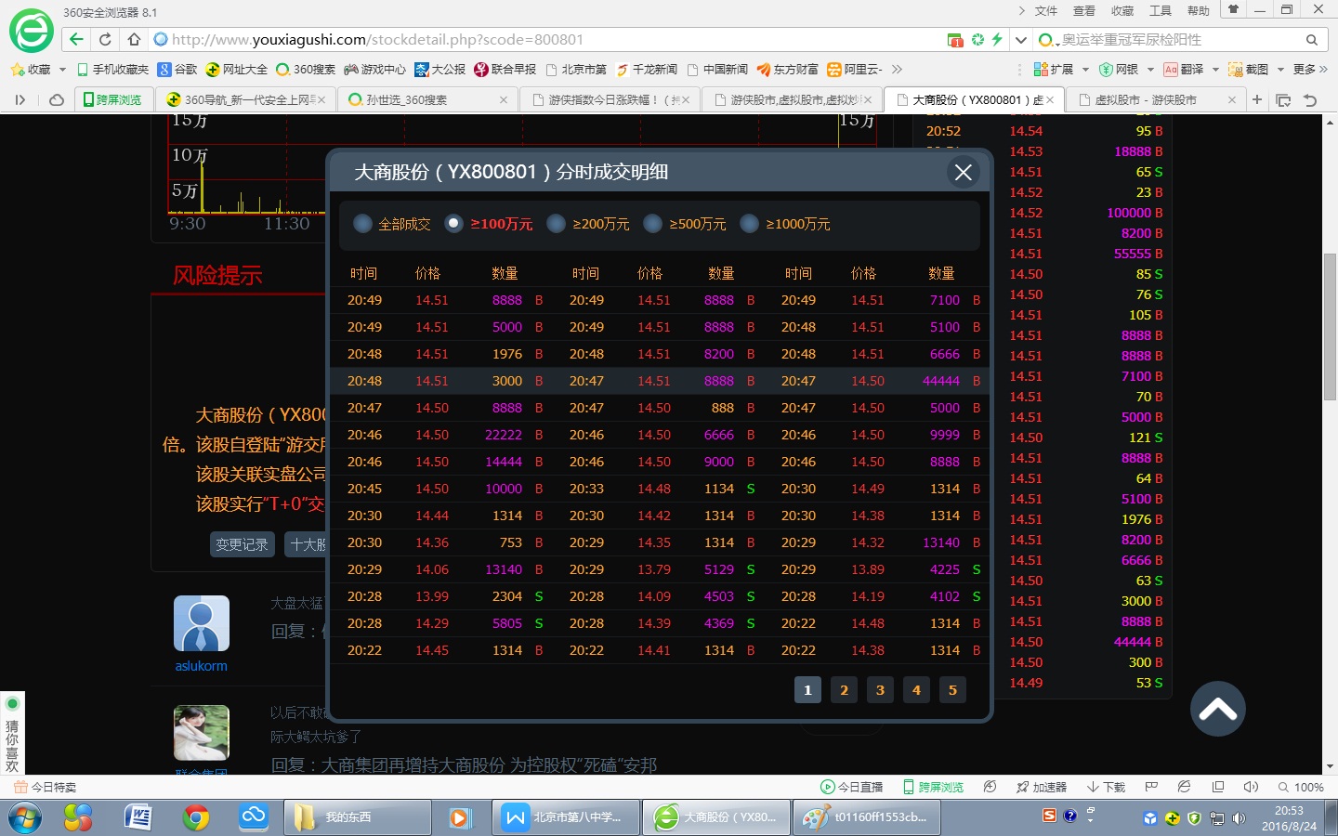Reload the page with the refresh icon
The height and width of the screenshot is (836, 1338).
point(105,39)
